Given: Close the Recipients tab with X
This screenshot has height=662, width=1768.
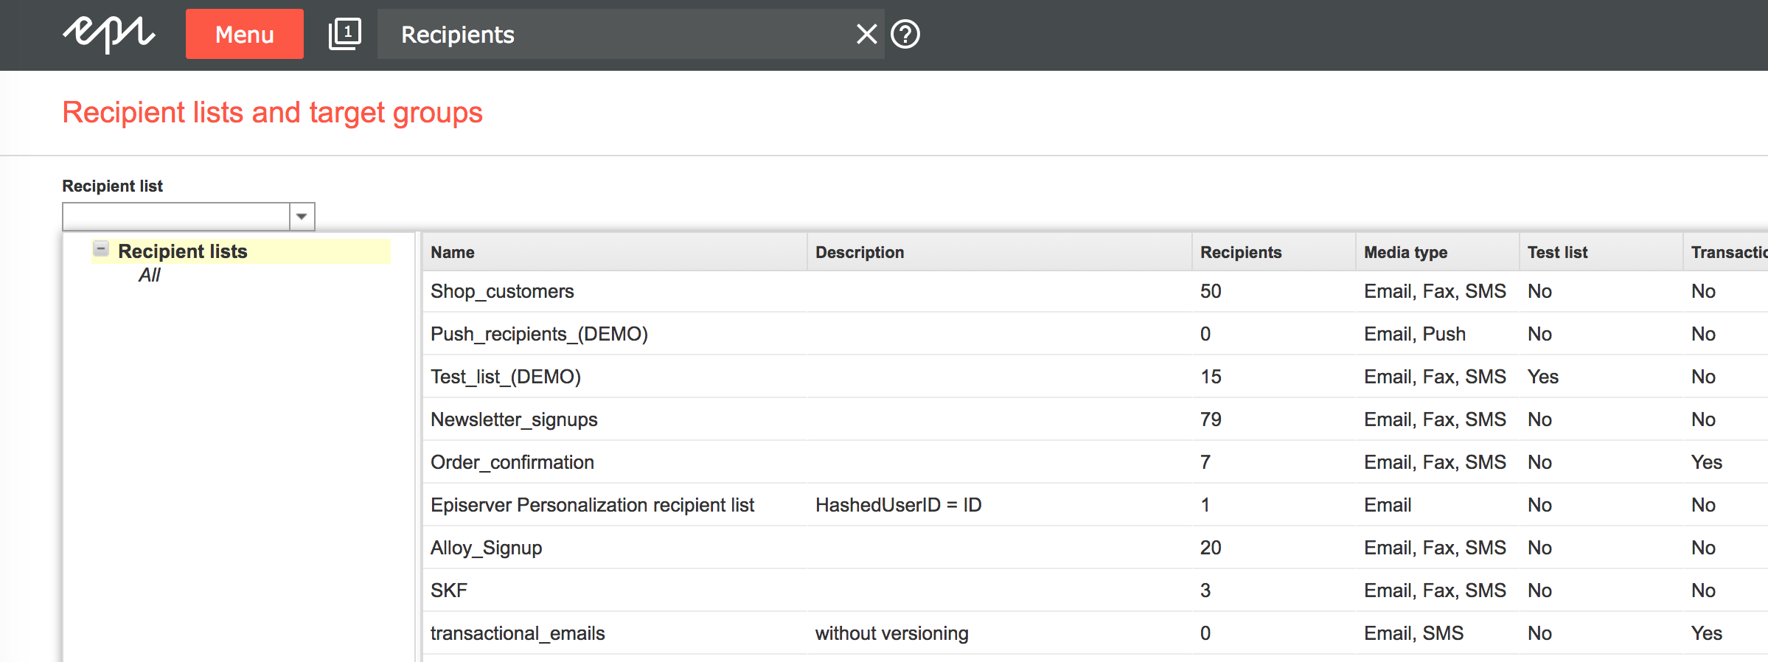Looking at the screenshot, I should click(x=866, y=34).
